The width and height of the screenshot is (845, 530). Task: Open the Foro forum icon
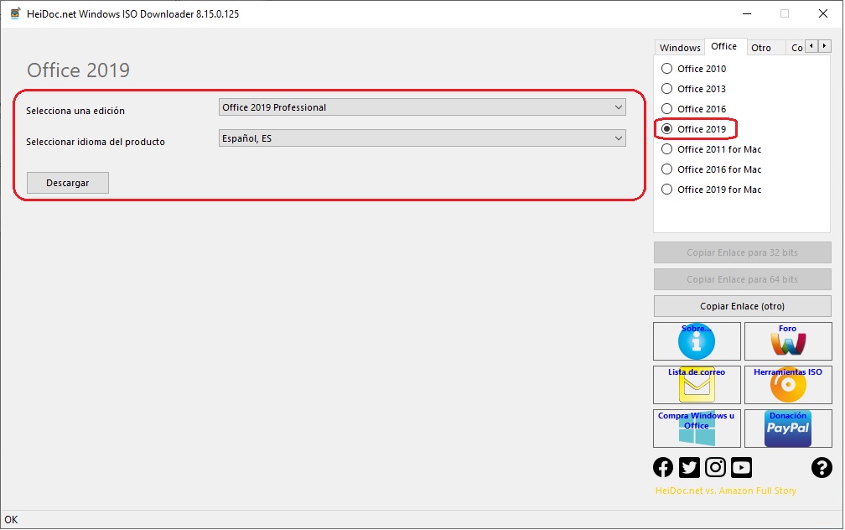tap(787, 341)
